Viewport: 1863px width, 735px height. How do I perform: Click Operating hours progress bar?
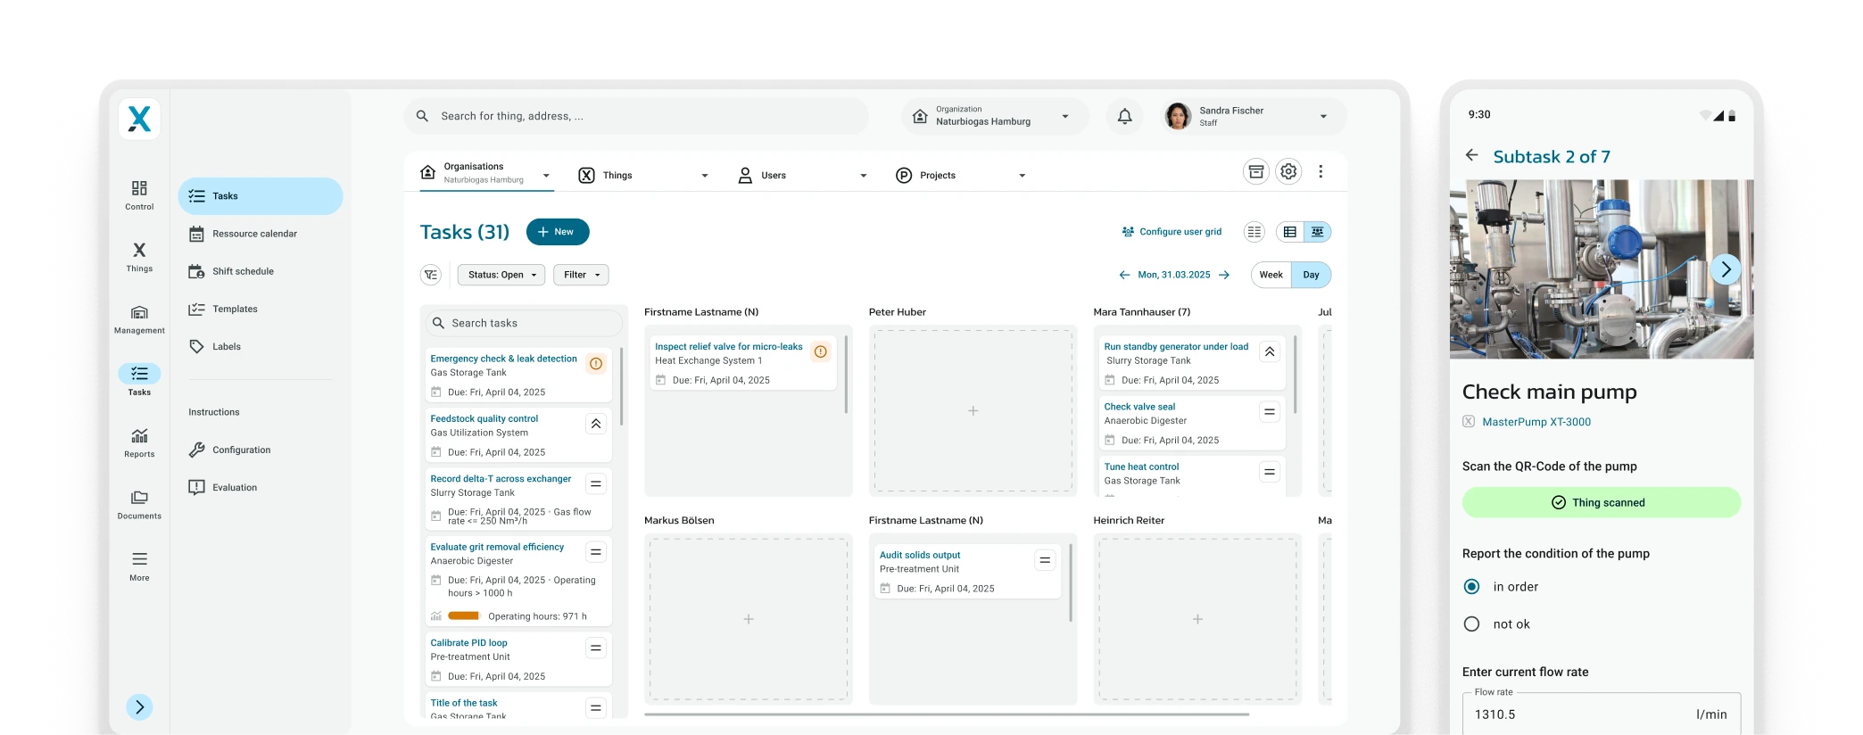[x=464, y=615]
